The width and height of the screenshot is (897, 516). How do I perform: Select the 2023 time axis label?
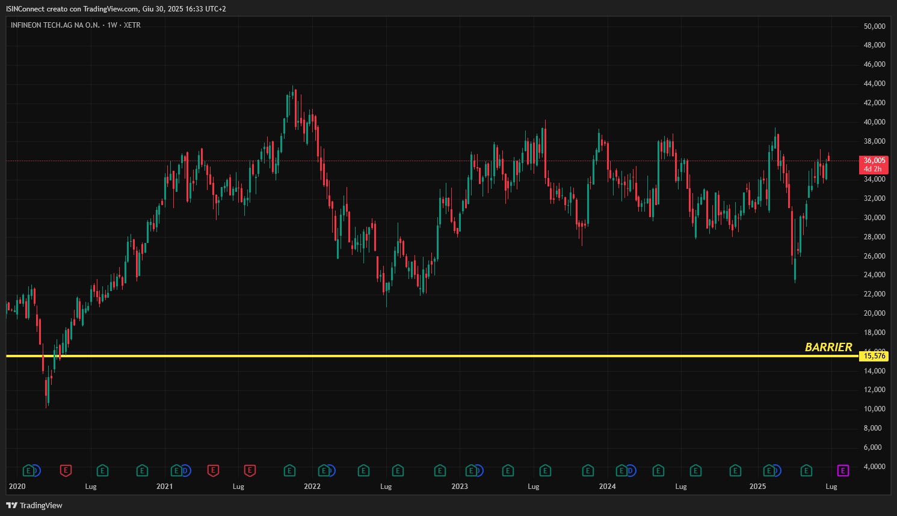pos(460,487)
